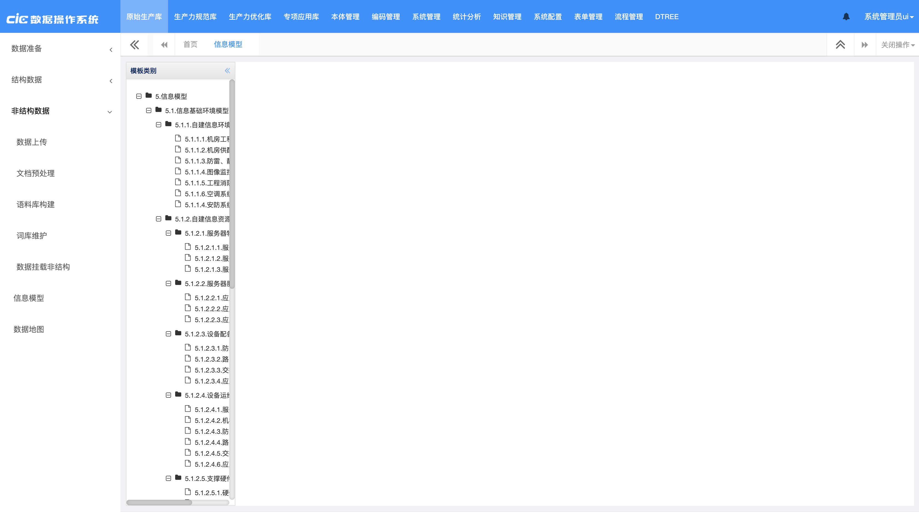Click the 5.1.1.1.机房工程 document icon

pyautogui.click(x=178, y=138)
